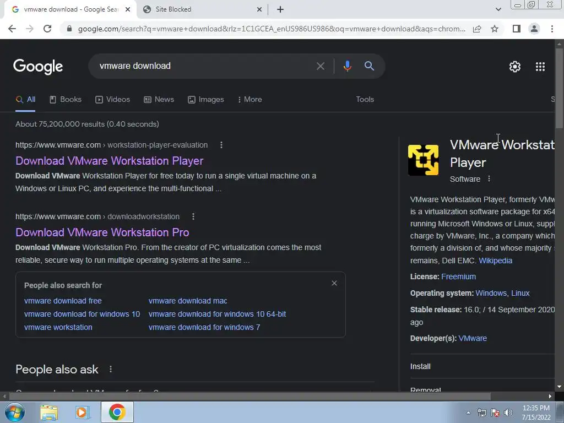Open the Google apps grid

click(540, 67)
